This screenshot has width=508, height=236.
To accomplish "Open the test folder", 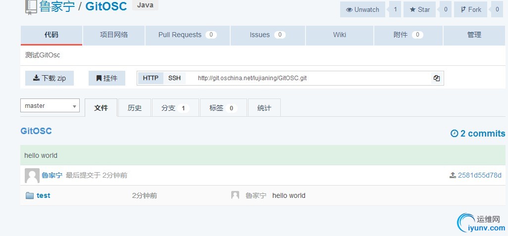I will tap(44, 195).
